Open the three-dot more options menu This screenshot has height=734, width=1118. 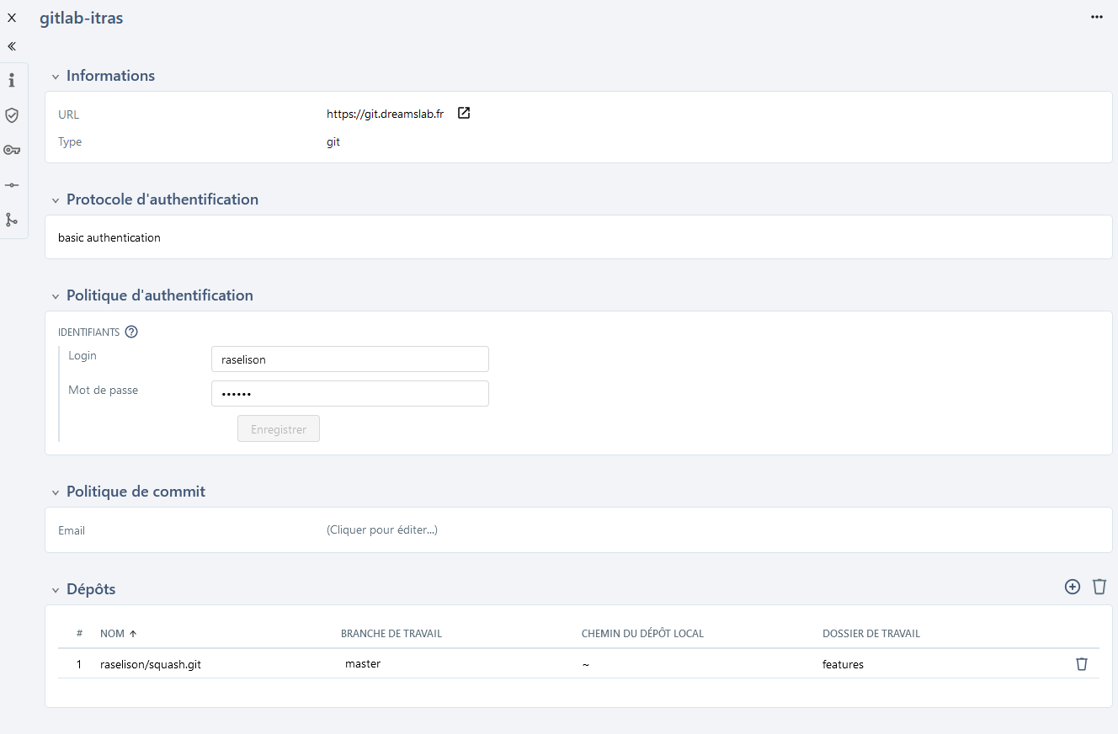[x=1096, y=17]
